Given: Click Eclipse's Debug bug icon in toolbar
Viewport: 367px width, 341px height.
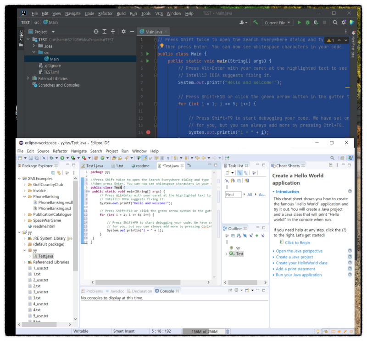Looking at the screenshot, I should [x=51, y=158].
